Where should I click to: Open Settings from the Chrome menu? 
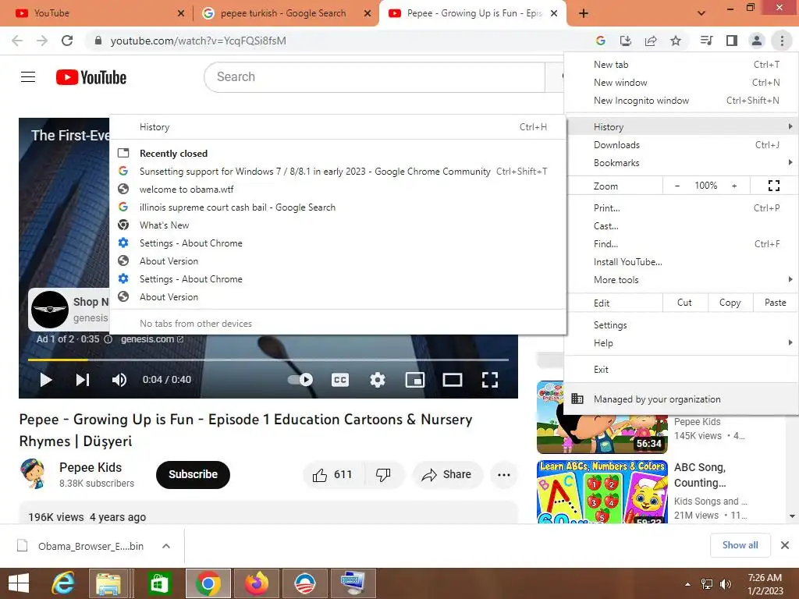682,325
